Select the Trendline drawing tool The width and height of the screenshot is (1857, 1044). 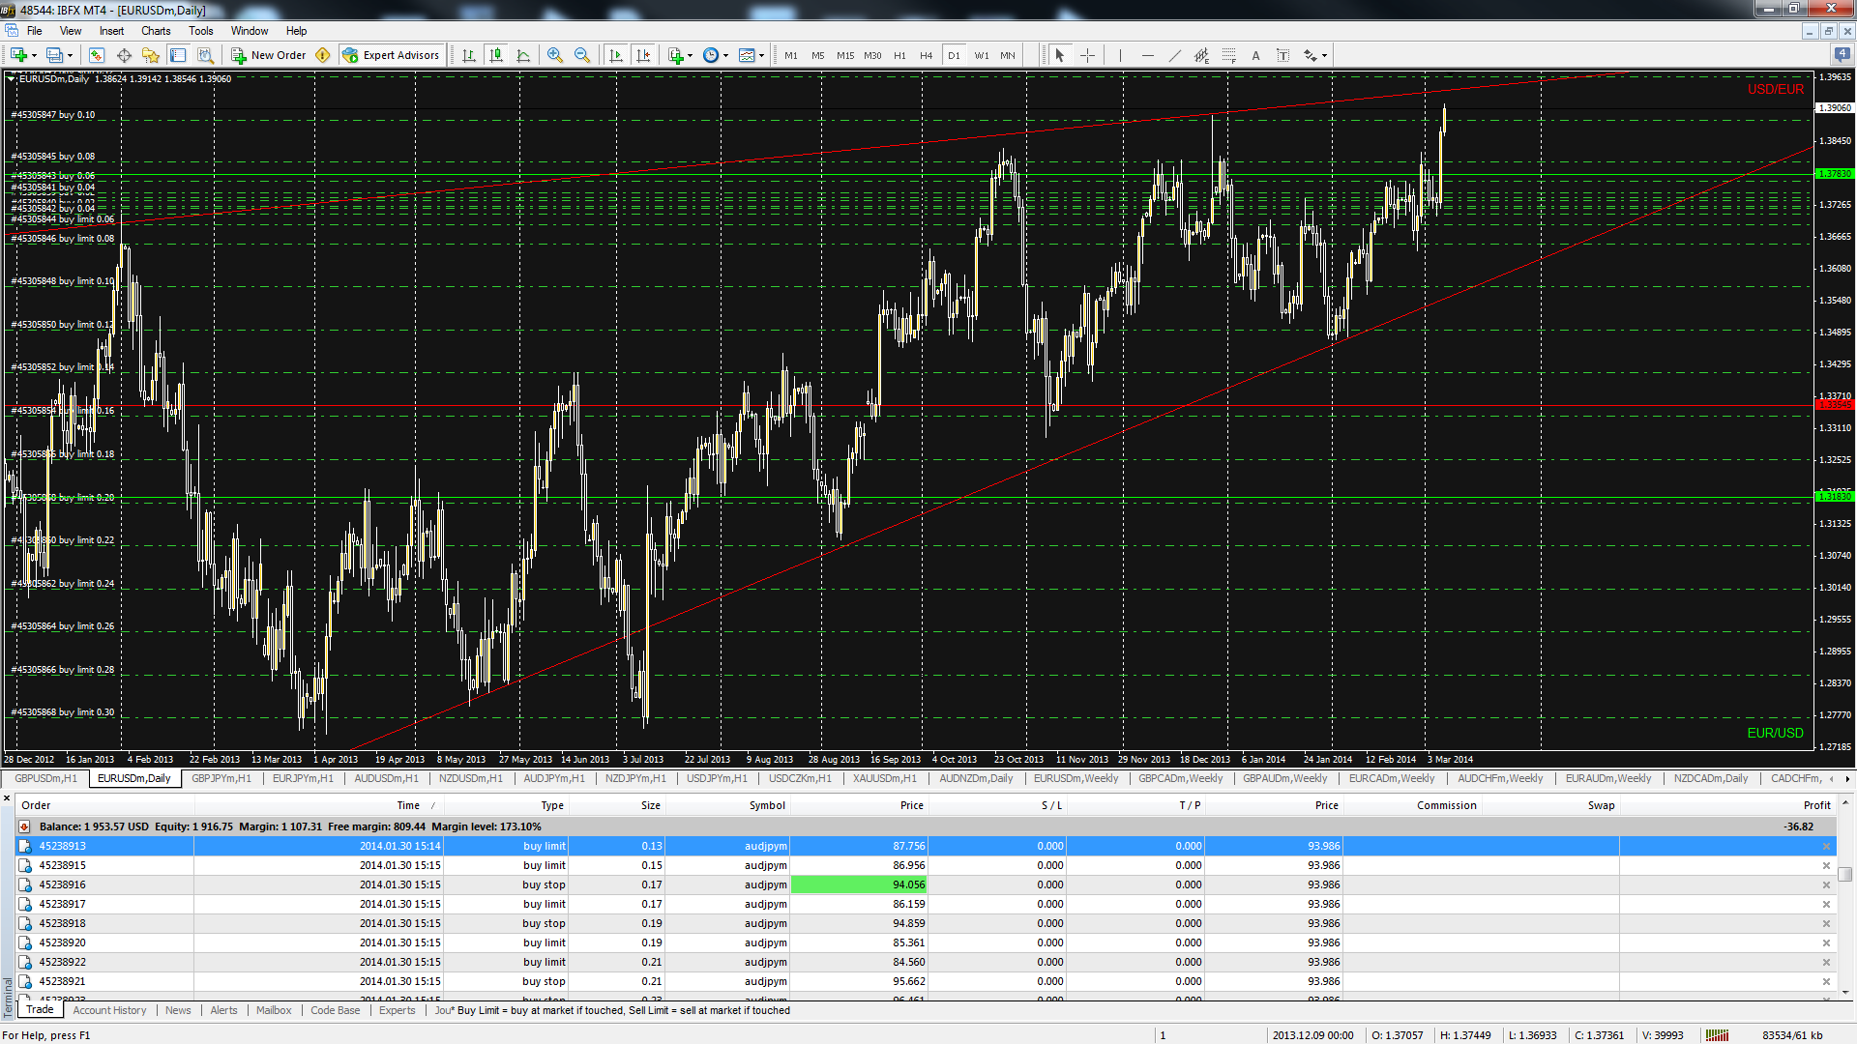click(x=1174, y=55)
